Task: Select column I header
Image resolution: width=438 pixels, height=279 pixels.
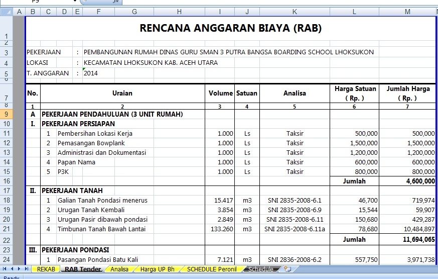Action: 220,12
